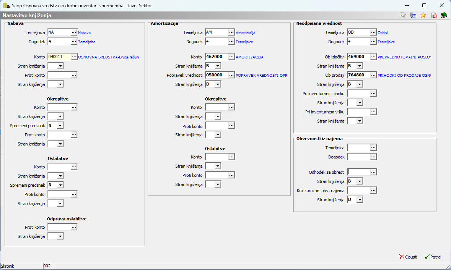Expand Stran knjiženja dropdown under Amortizacija Konto 462000

[218, 66]
